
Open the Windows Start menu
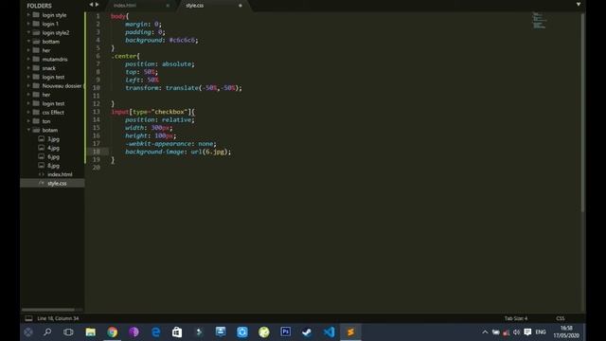(28, 332)
